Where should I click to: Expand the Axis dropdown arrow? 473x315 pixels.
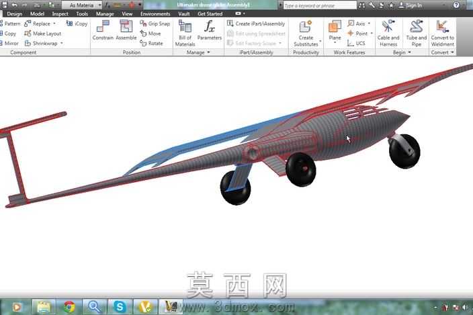[369, 24]
